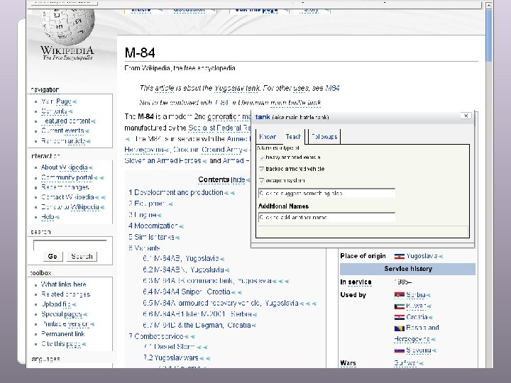
Task: Open the Slovenia link in Used by
Action: tap(419, 351)
